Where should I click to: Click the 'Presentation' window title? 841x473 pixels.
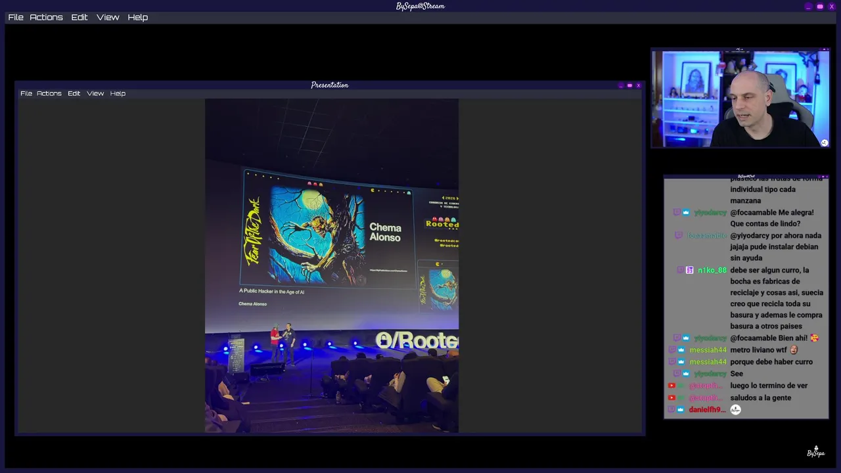[x=330, y=85]
